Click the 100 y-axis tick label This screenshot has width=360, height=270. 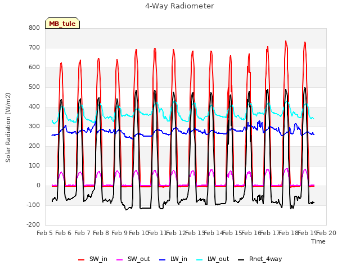click(x=34, y=166)
